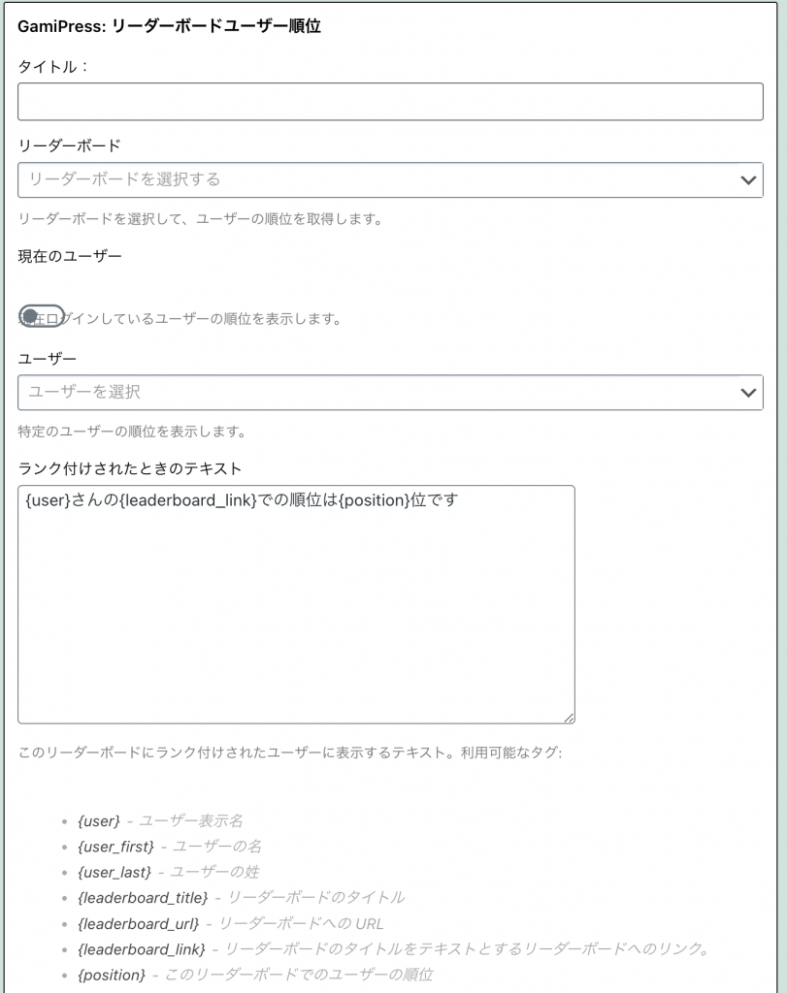Toggle the 現在のユーザー switch
Screen dimensions: 787x993
[x=42, y=316]
